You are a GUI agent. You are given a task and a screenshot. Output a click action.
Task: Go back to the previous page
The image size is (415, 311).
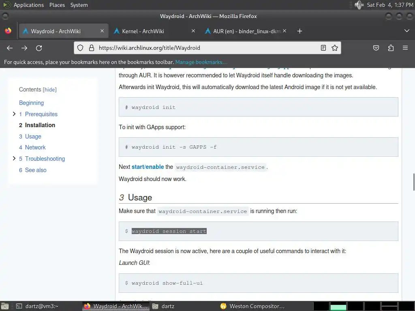10,48
